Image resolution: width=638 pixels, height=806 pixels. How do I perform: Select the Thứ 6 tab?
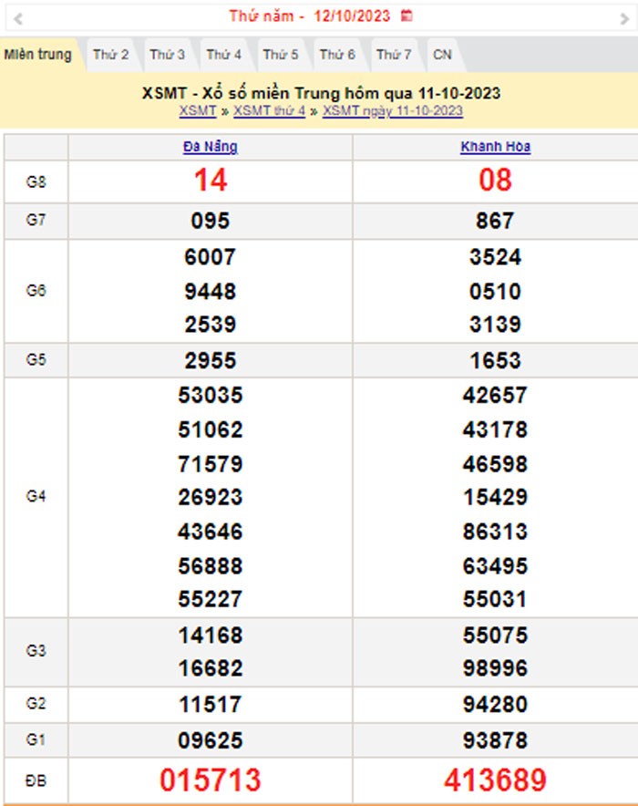tap(337, 55)
